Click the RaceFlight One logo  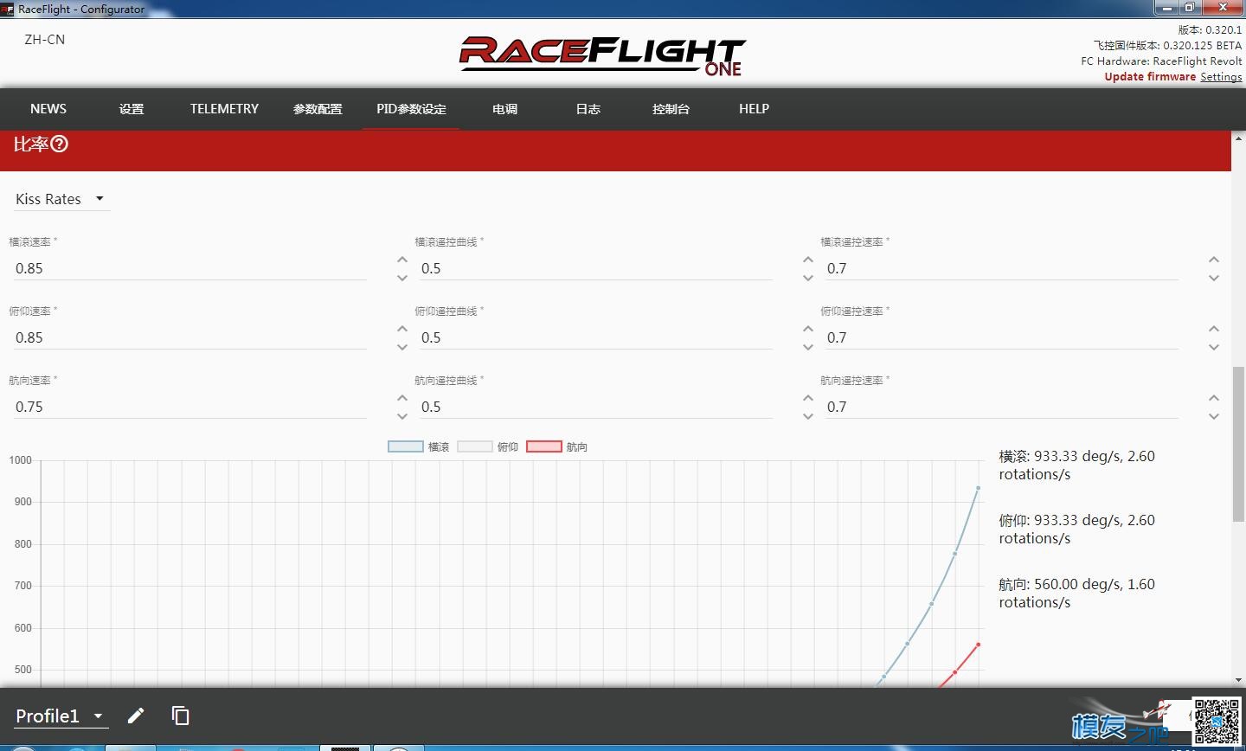(602, 56)
